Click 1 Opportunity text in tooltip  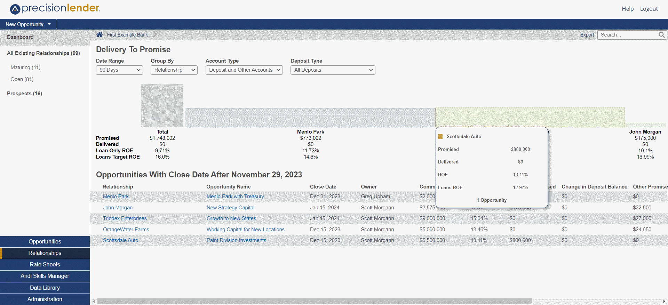(492, 200)
